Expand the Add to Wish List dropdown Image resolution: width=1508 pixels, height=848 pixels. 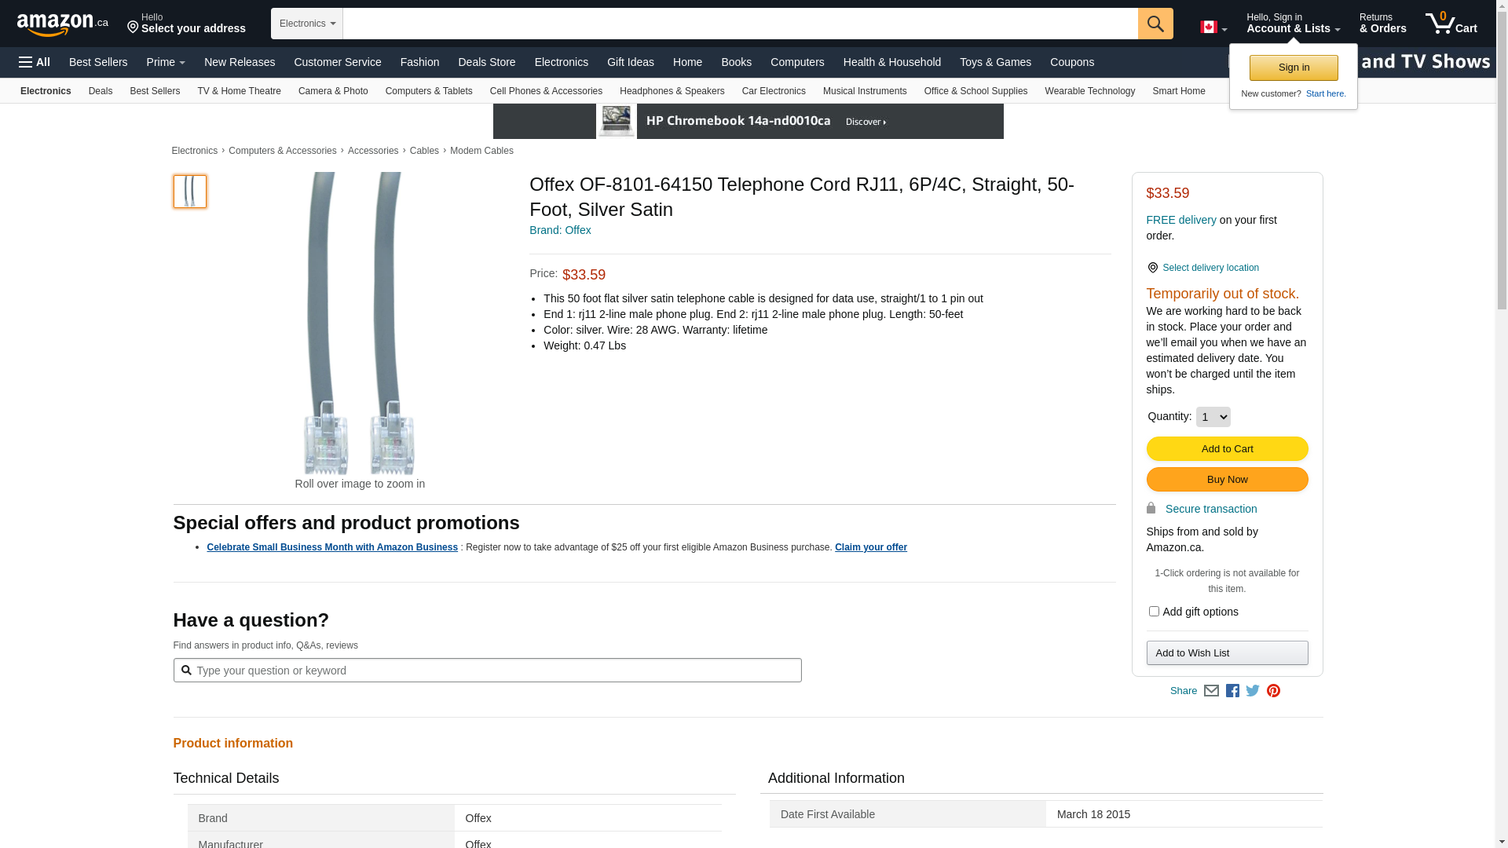pyautogui.click(x=1227, y=653)
